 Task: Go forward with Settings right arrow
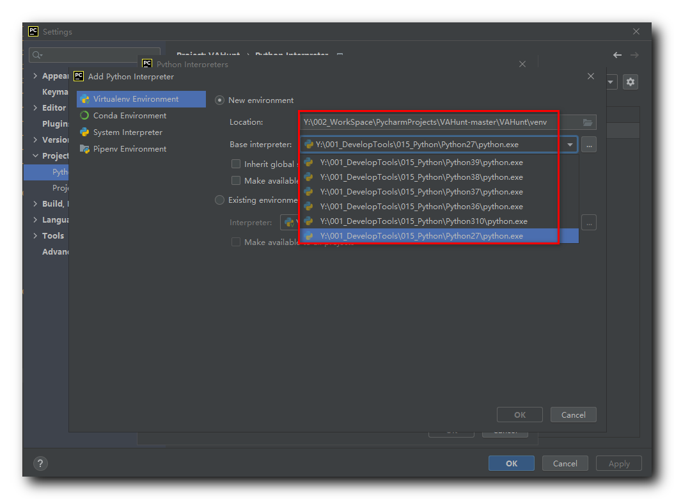[x=634, y=54]
